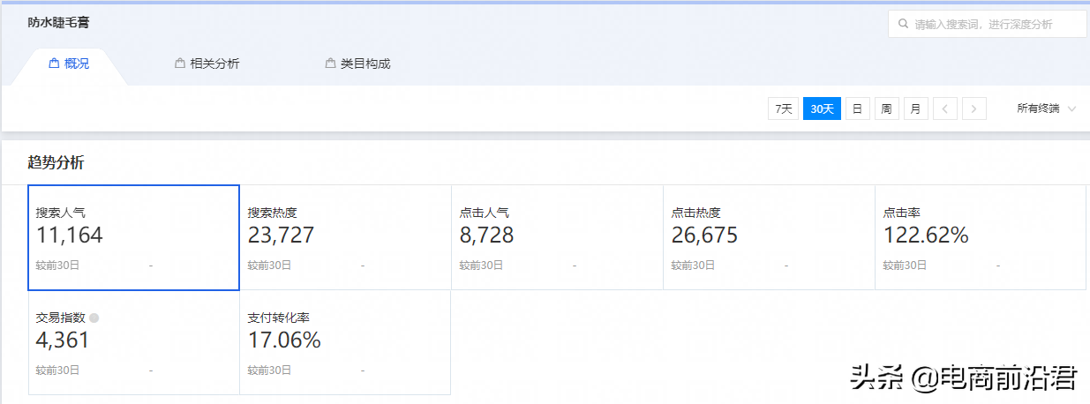Image resolution: width=1090 pixels, height=404 pixels.
Task: Click the value 17.06%
Action: pos(285,340)
